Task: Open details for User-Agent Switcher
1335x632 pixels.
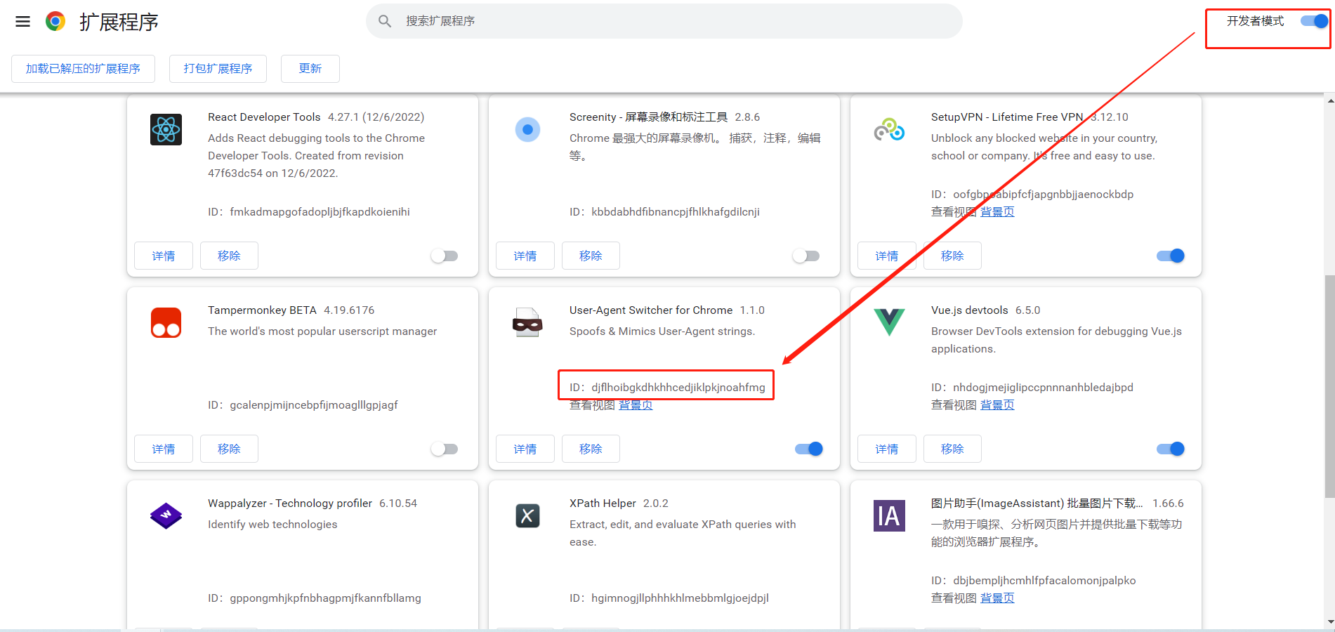Action: (525, 449)
